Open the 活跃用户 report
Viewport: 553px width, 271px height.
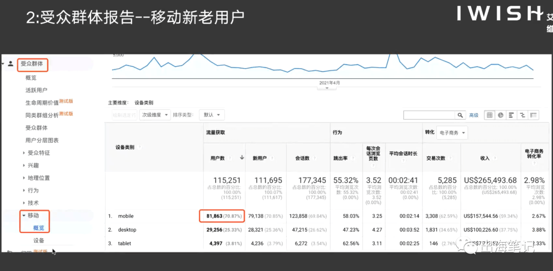(x=36, y=90)
